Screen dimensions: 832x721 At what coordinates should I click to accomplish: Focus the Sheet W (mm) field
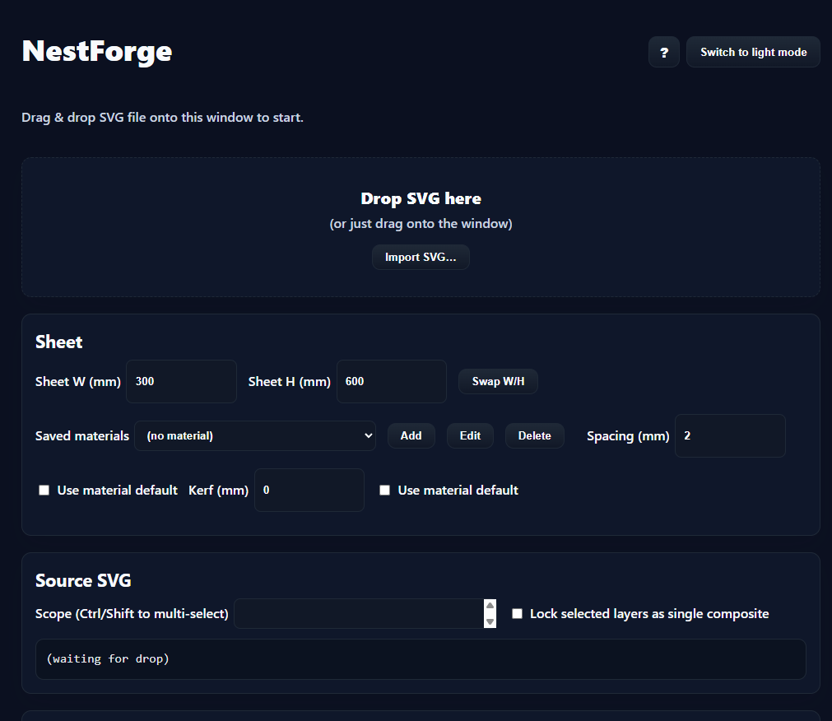[x=181, y=382]
